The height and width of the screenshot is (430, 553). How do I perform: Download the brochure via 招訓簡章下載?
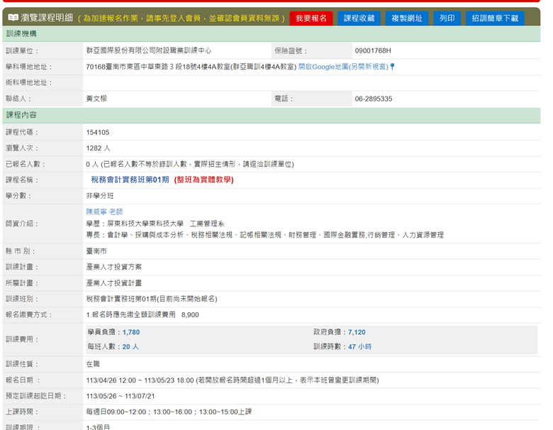[x=495, y=18]
